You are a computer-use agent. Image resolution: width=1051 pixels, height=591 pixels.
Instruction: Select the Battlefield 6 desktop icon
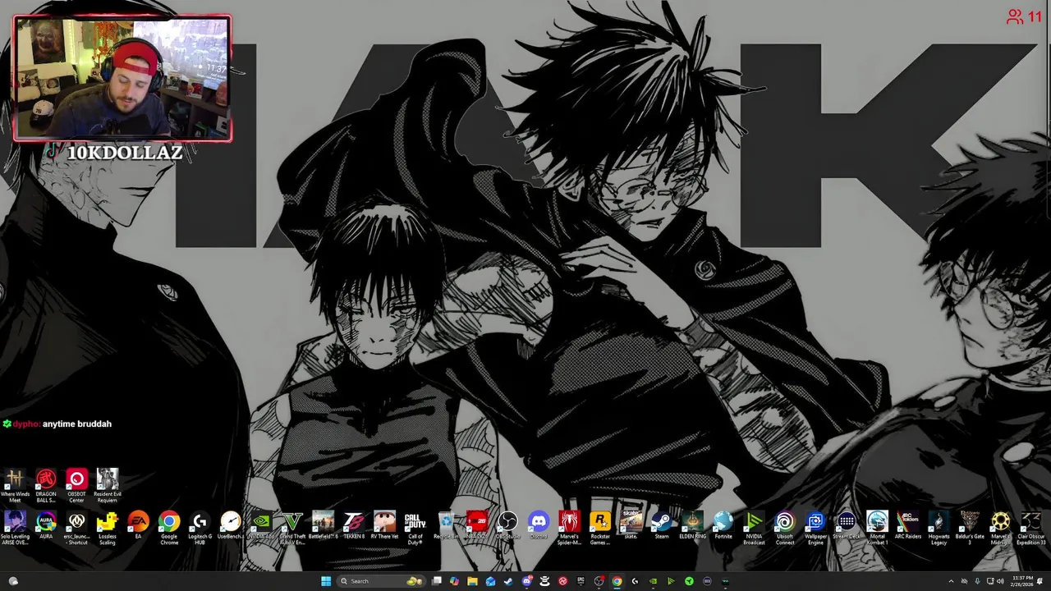point(323,526)
